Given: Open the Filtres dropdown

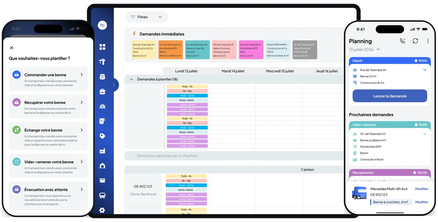Looking at the screenshot, I should pos(147,17).
